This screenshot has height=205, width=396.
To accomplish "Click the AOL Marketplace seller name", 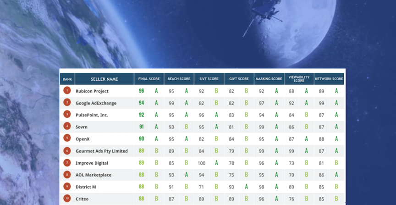I will click(x=93, y=175).
